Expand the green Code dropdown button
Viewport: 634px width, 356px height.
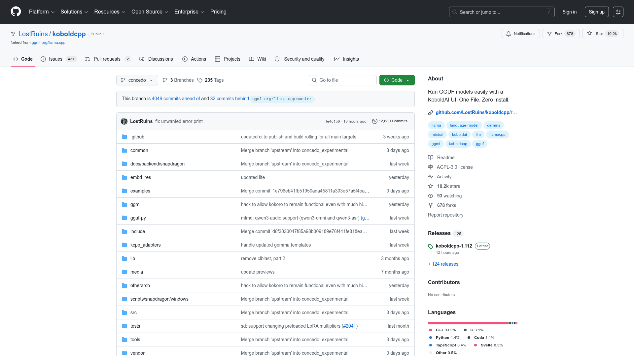coord(397,80)
